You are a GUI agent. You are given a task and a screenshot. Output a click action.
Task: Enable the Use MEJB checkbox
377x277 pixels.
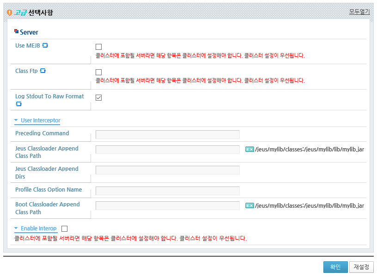(98, 47)
